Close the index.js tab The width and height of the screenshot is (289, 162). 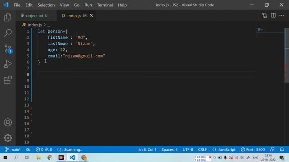coord(91,16)
